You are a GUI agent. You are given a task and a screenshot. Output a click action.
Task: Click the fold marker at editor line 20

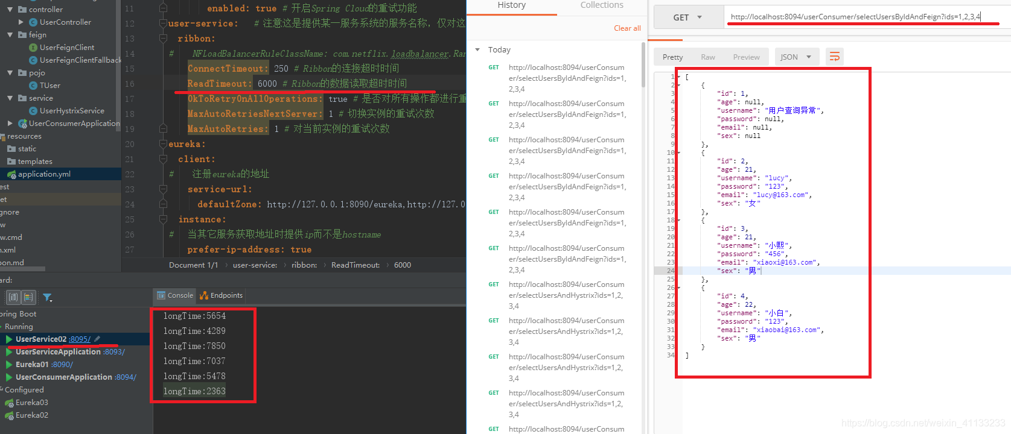pyautogui.click(x=163, y=144)
